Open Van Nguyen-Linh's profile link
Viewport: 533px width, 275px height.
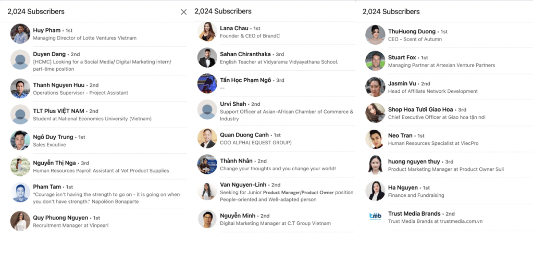coord(243,184)
